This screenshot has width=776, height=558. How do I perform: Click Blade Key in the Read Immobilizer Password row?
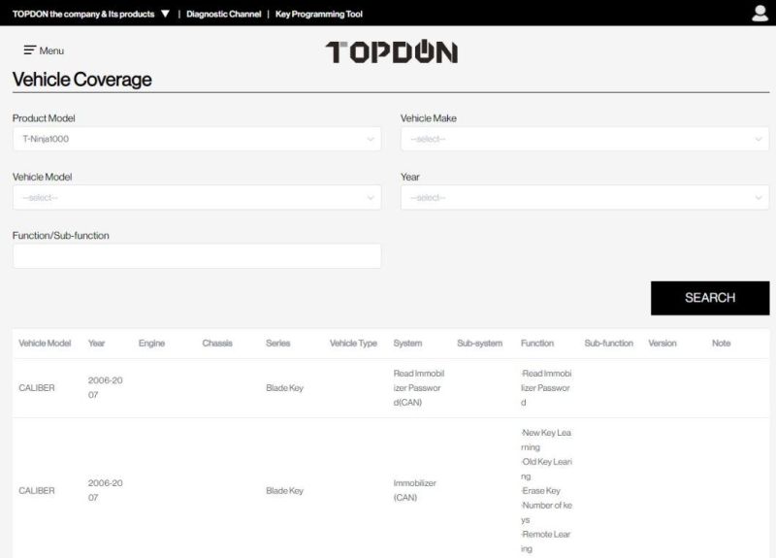(x=284, y=387)
